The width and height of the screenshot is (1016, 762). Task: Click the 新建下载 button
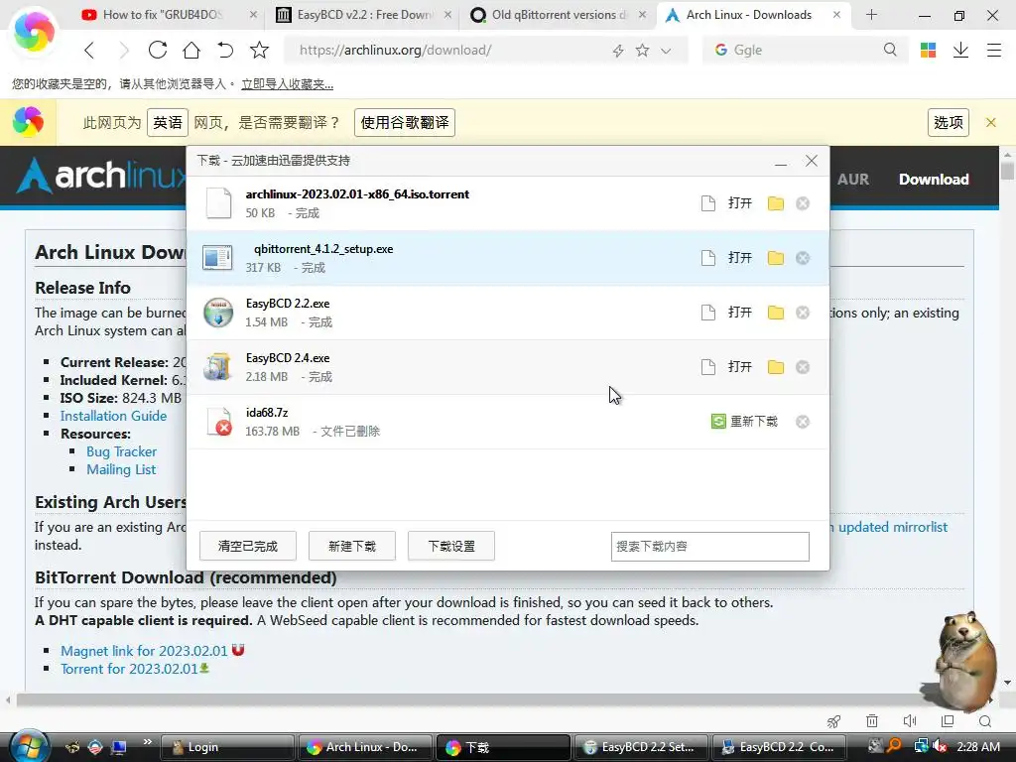click(352, 546)
